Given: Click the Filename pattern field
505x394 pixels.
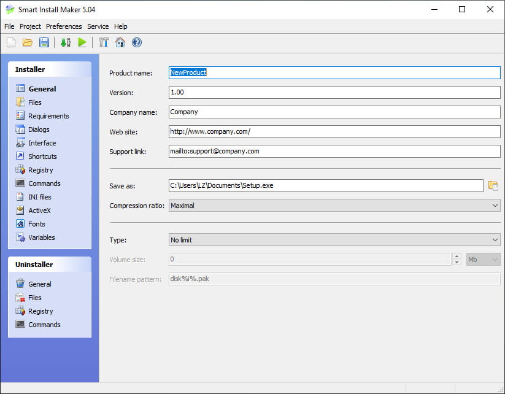Looking at the screenshot, I should pyautogui.click(x=334, y=279).
